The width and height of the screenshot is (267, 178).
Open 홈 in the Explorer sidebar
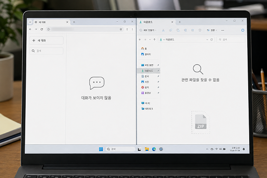[144, 49]
